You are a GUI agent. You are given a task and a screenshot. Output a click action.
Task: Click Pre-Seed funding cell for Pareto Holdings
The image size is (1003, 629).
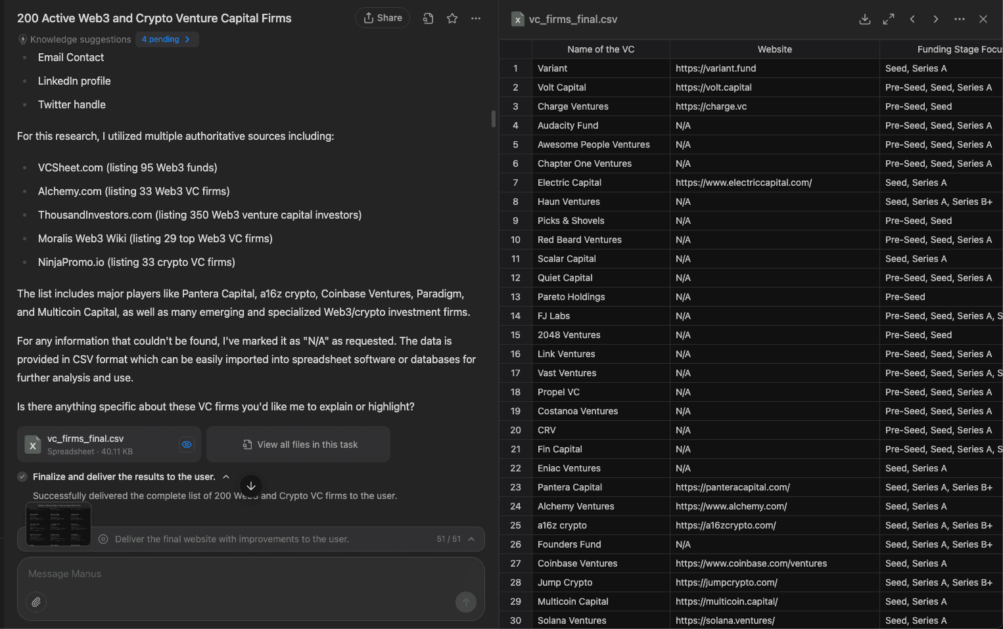pyautogui.click(x=941, y=297)
